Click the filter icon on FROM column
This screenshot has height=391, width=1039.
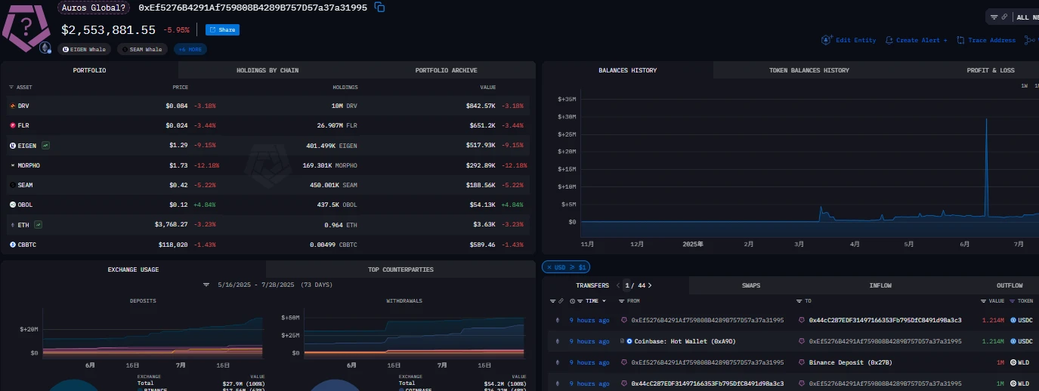coord(623,301)
